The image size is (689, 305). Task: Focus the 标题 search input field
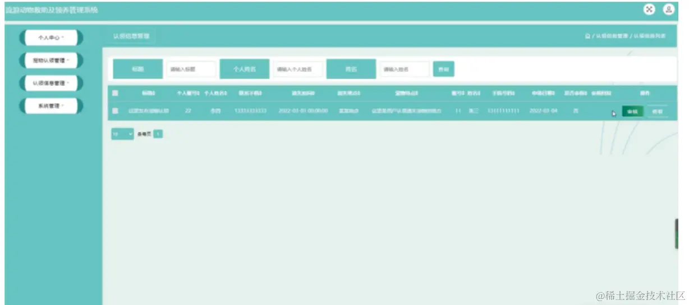point(191,69)
